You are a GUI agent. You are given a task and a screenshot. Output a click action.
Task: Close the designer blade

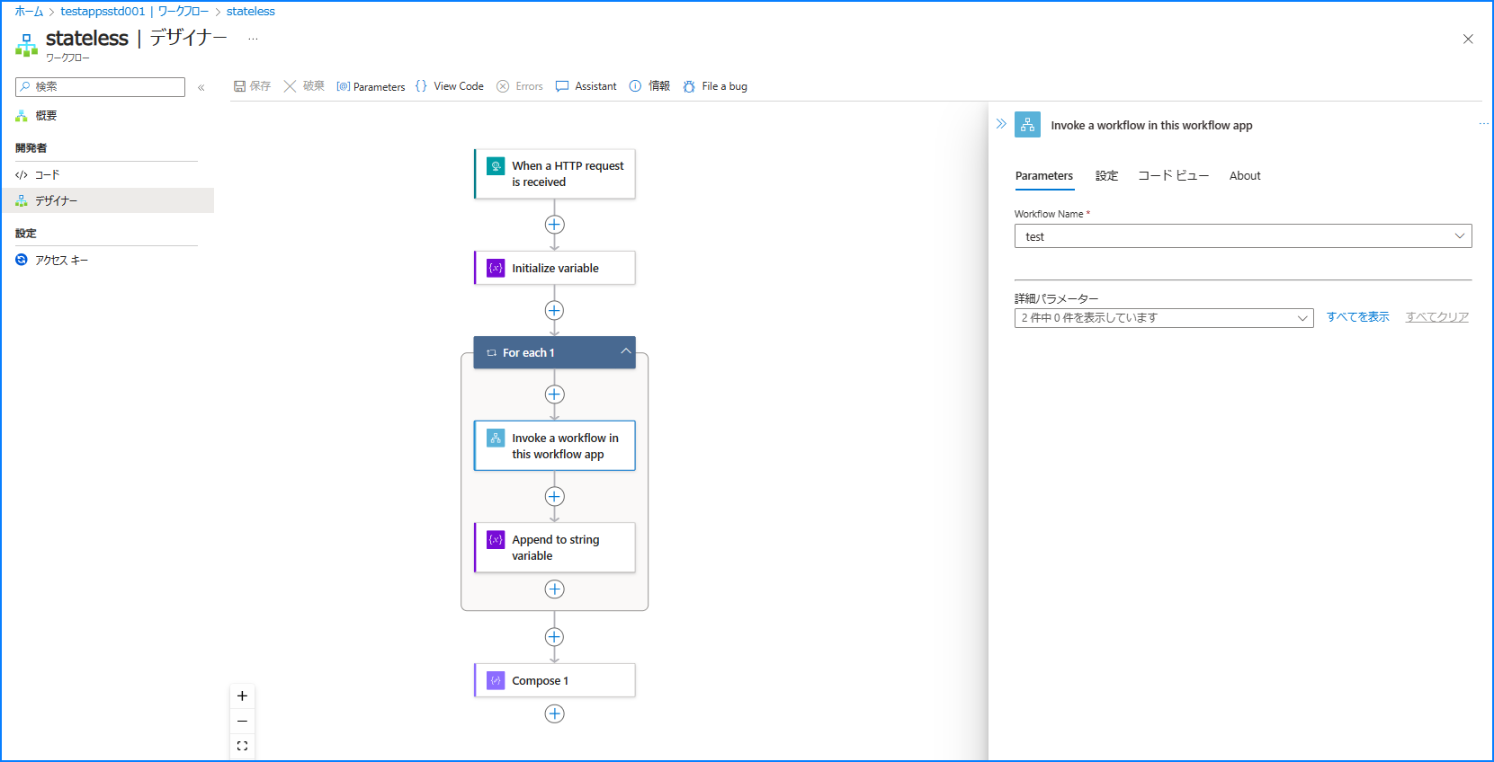pyautogui.click(x=1468, y=39)
